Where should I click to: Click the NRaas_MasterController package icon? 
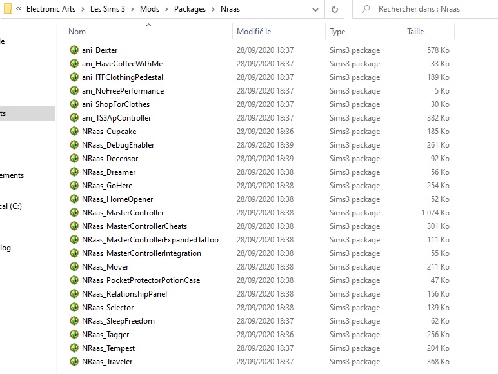(x=74, y=212)
